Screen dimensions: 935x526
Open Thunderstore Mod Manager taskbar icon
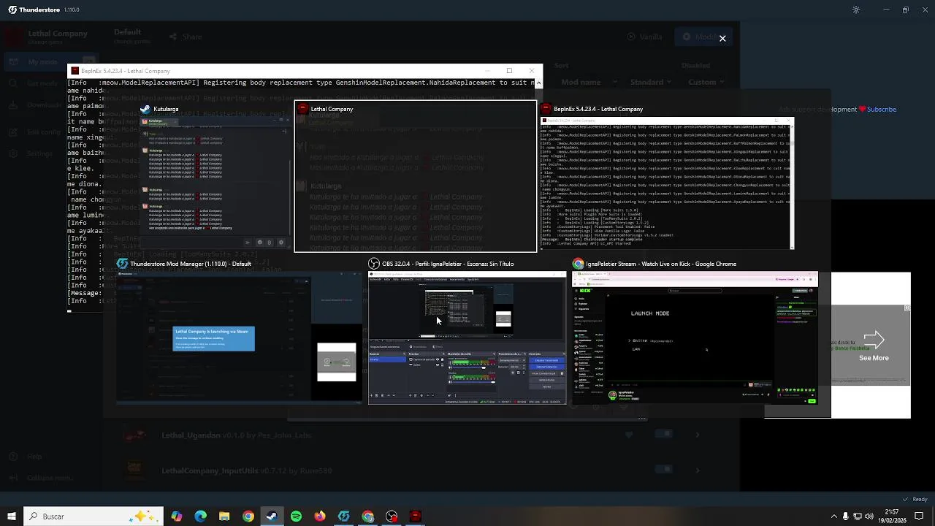344,517
